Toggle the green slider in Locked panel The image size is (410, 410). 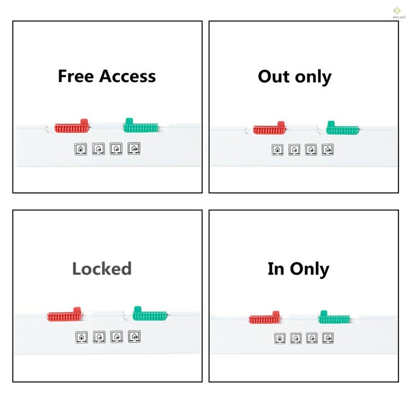150,315
